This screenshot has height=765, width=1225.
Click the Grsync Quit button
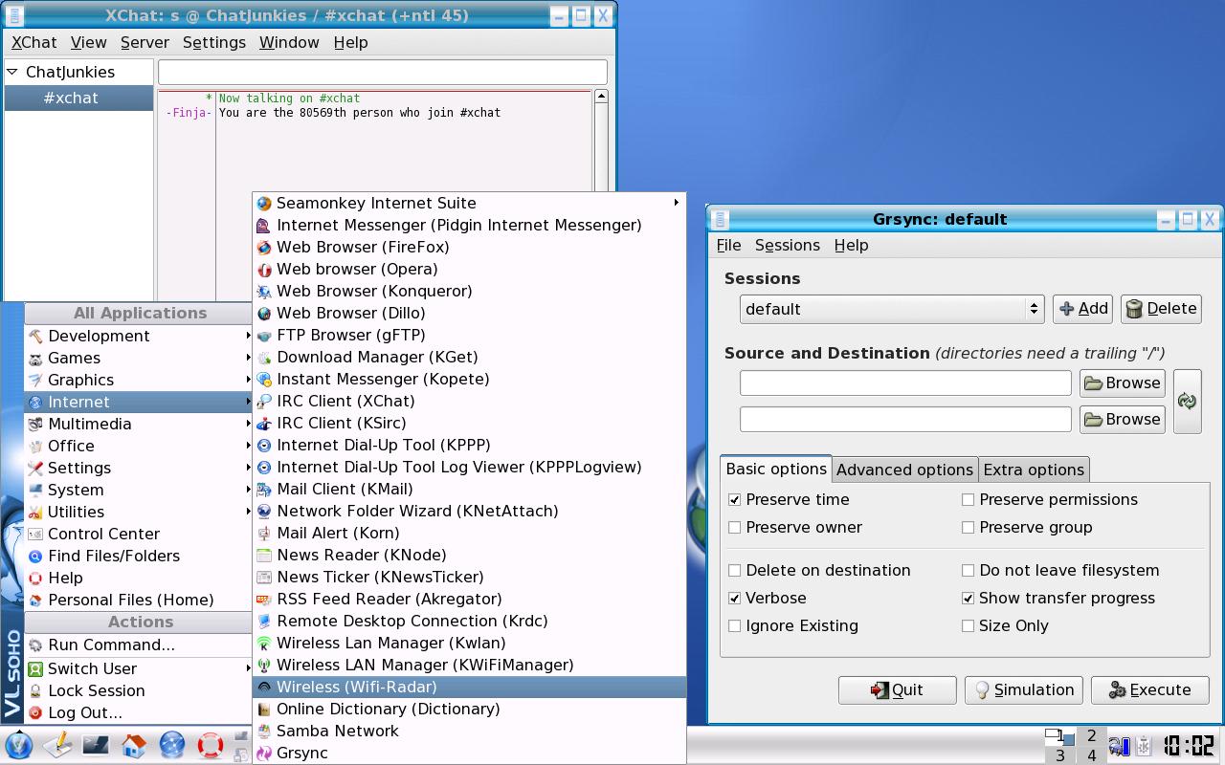tap(897, 689)
